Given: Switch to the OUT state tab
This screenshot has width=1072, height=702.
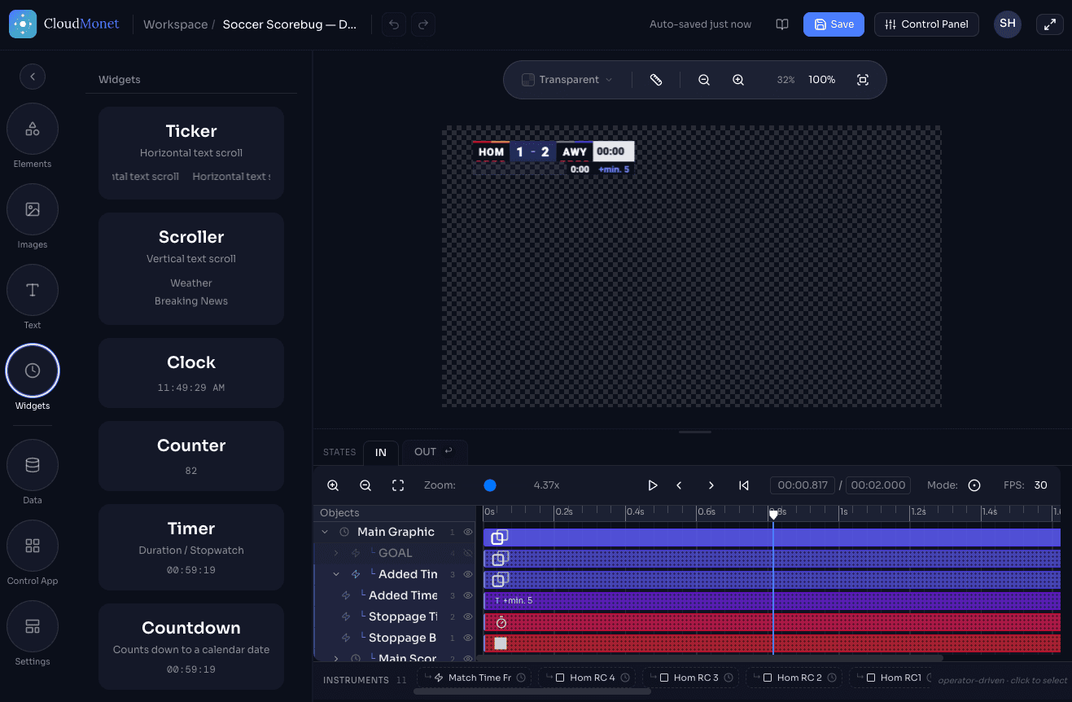Looking at the screenshot, I should pos(435,452).
